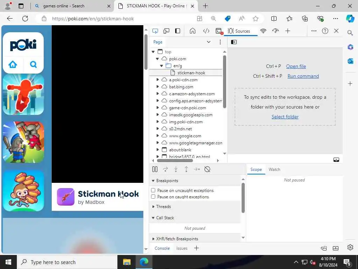Collapse the top tree node
The height and width of the screenshot is (269, 358).
tap(153, 52)
